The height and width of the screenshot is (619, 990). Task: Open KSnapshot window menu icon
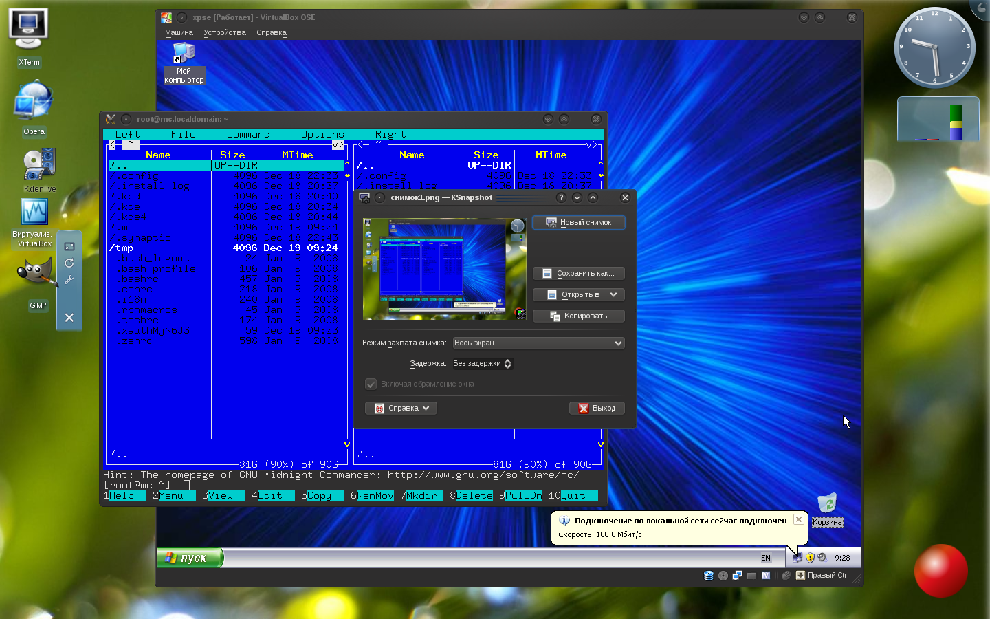click(364, 197)
